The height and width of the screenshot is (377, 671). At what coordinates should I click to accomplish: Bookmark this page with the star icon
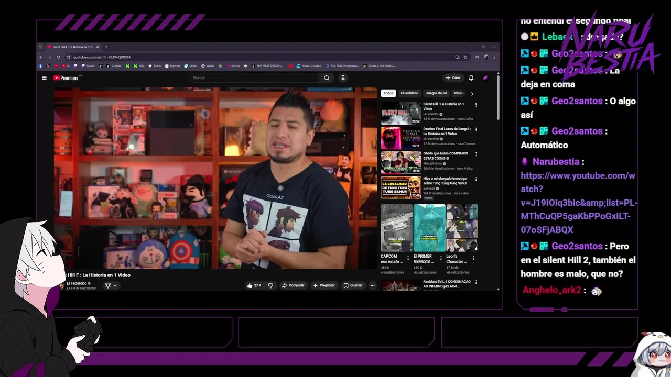click(465, 57)
